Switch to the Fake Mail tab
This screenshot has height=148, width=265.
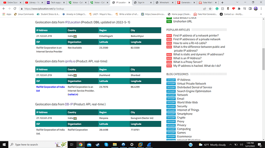208,2
